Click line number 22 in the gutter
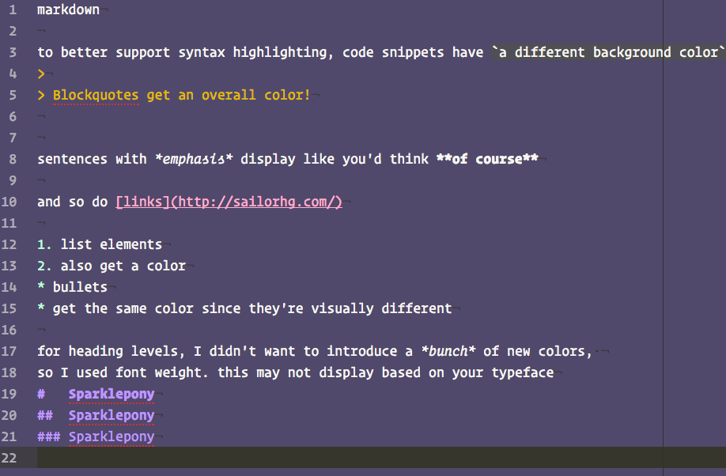Viewport: 726px width, 476px height. click(9, 458)
